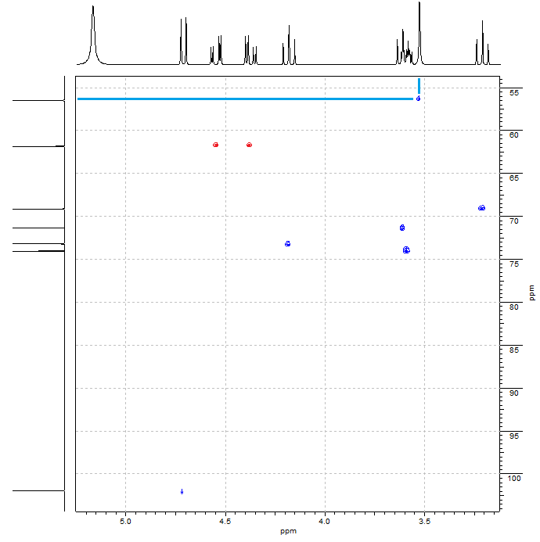Image resolution: width=540 pixels, height=542 pixels.
Task: Click the red cross peak near 4.55 ppm
Action: (215, 145)
